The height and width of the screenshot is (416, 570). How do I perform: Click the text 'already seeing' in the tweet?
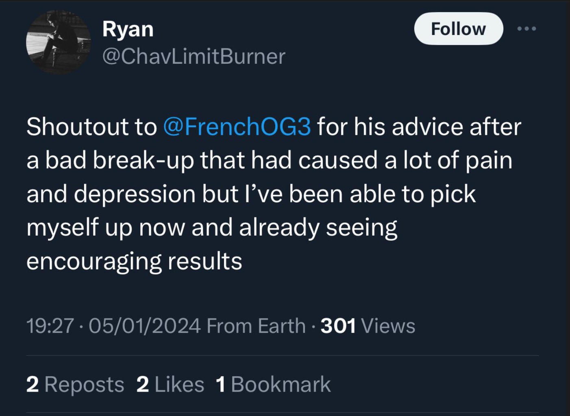click(x=318, y=227)
